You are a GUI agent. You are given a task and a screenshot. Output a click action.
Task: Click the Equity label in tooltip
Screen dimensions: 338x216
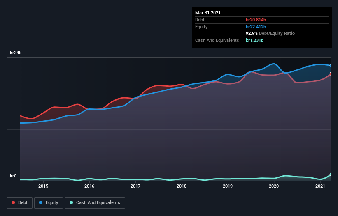pyautogui.click(x=201, y=27)
